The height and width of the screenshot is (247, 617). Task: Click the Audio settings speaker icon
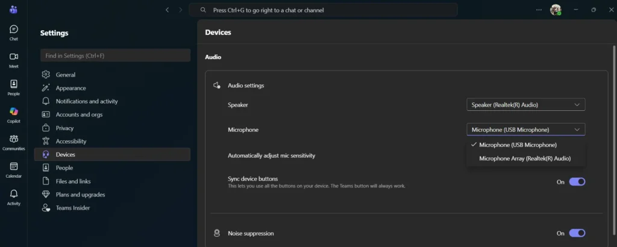[x=217, y=86]
